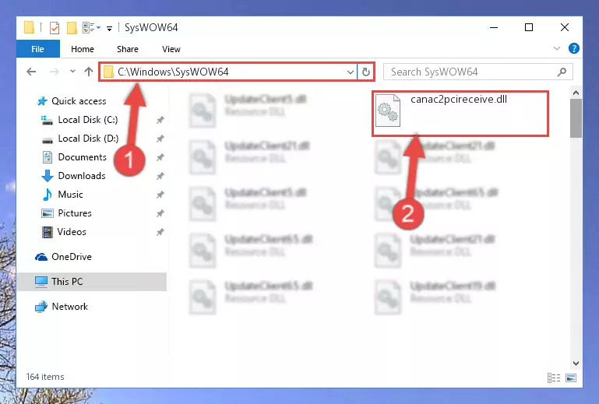The width and height of the screenshot is (599, 404).
Task: Click the vertical scrollbar thumb
Action: tap(576, 118)
